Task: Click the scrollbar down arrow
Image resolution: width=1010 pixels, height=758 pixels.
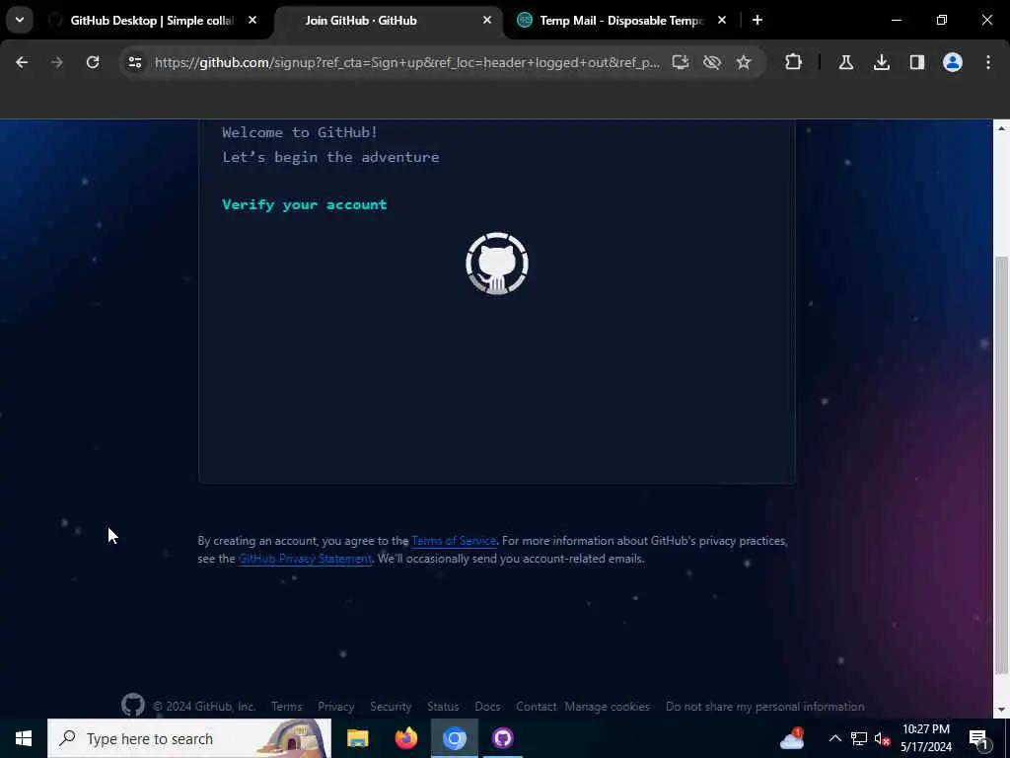Action: pyautogui.click(x=1001, y=710)
